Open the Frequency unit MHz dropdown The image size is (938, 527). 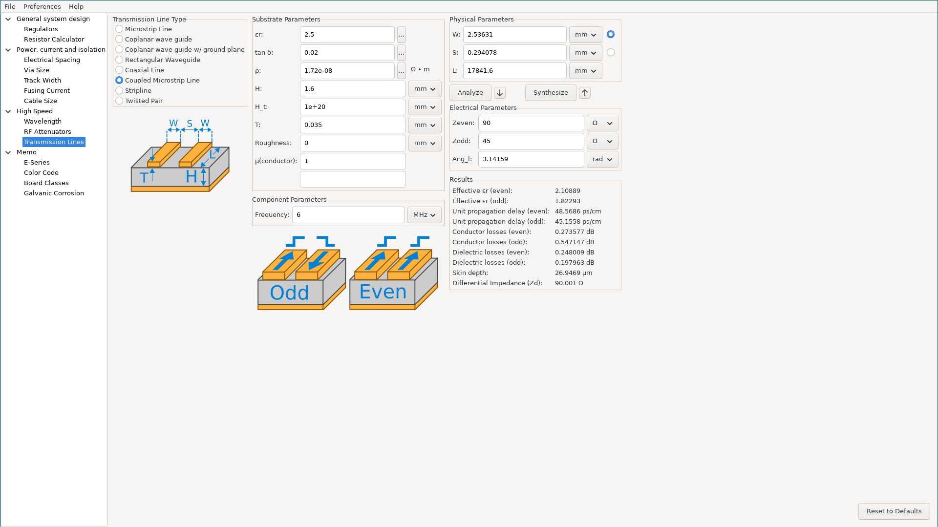[424, 215]
